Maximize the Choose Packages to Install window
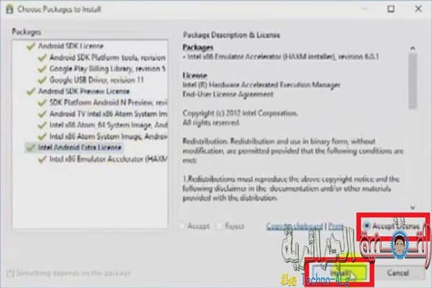 pyautogui.click(x=391, y=9)
